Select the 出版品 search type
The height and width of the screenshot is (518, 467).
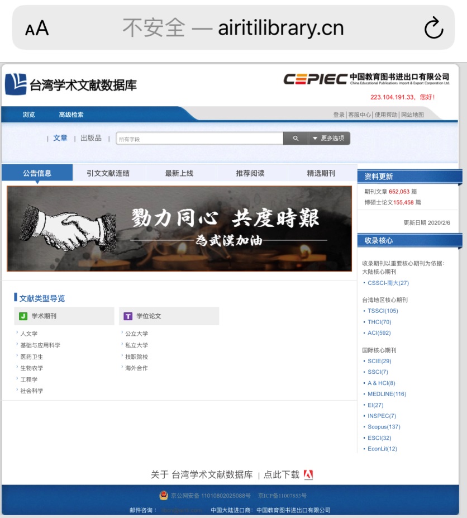91,138
